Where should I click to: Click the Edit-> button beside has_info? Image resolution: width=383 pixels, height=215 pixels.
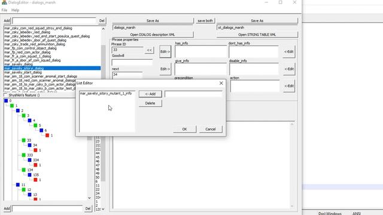point(165,52)
